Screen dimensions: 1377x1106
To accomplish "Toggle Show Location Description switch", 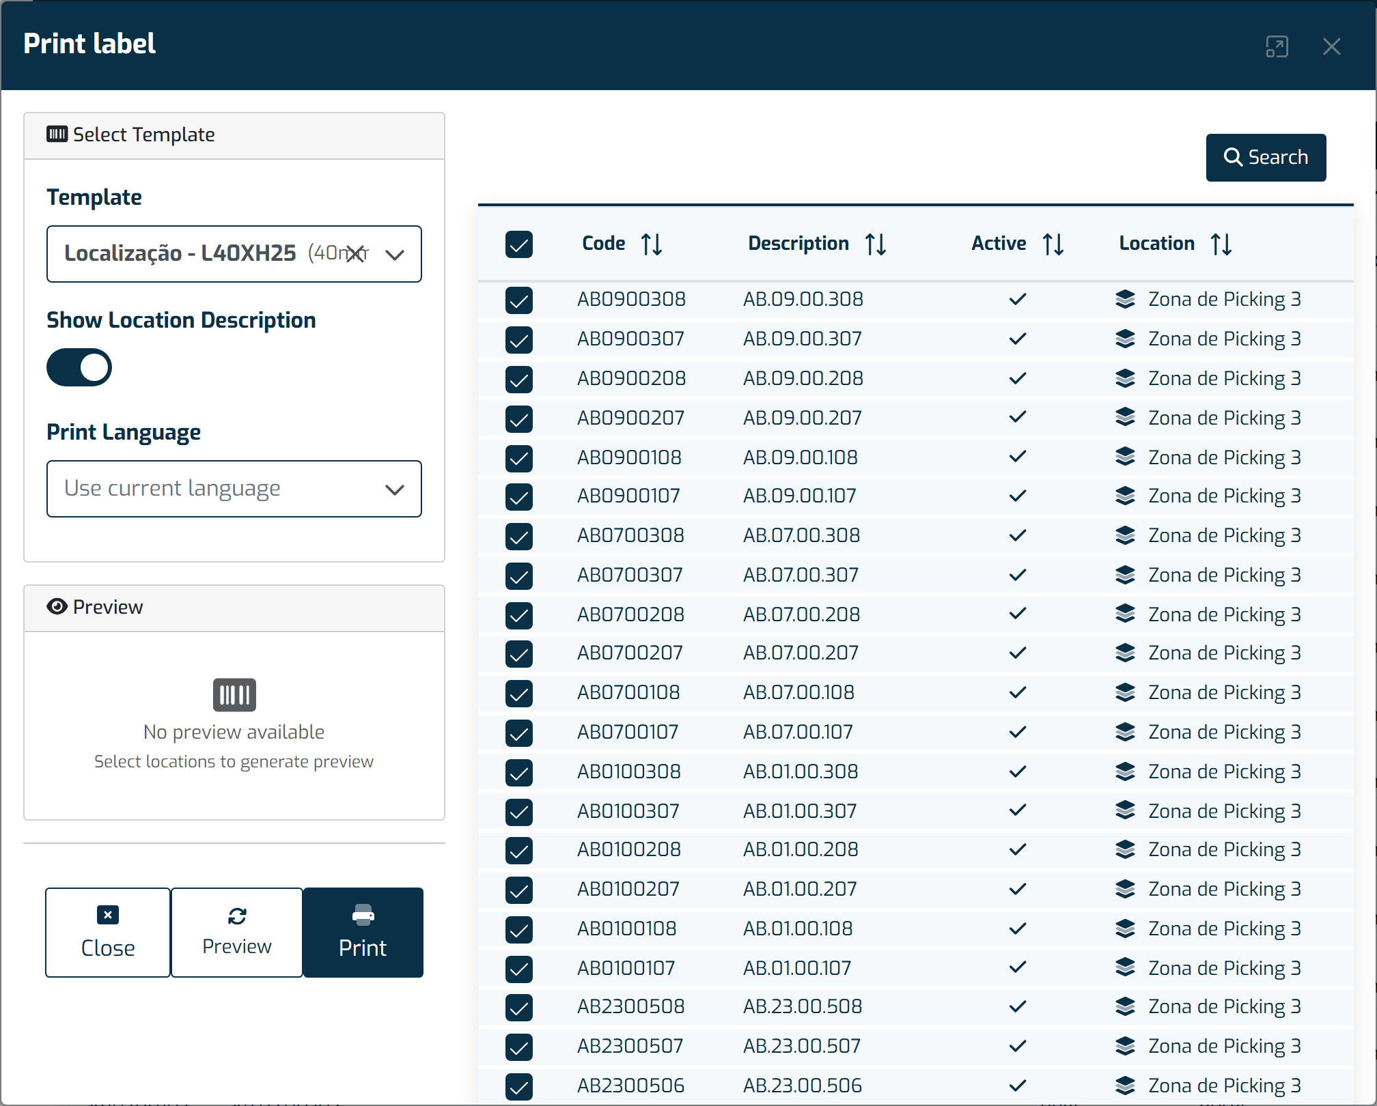I will [79, 367].
